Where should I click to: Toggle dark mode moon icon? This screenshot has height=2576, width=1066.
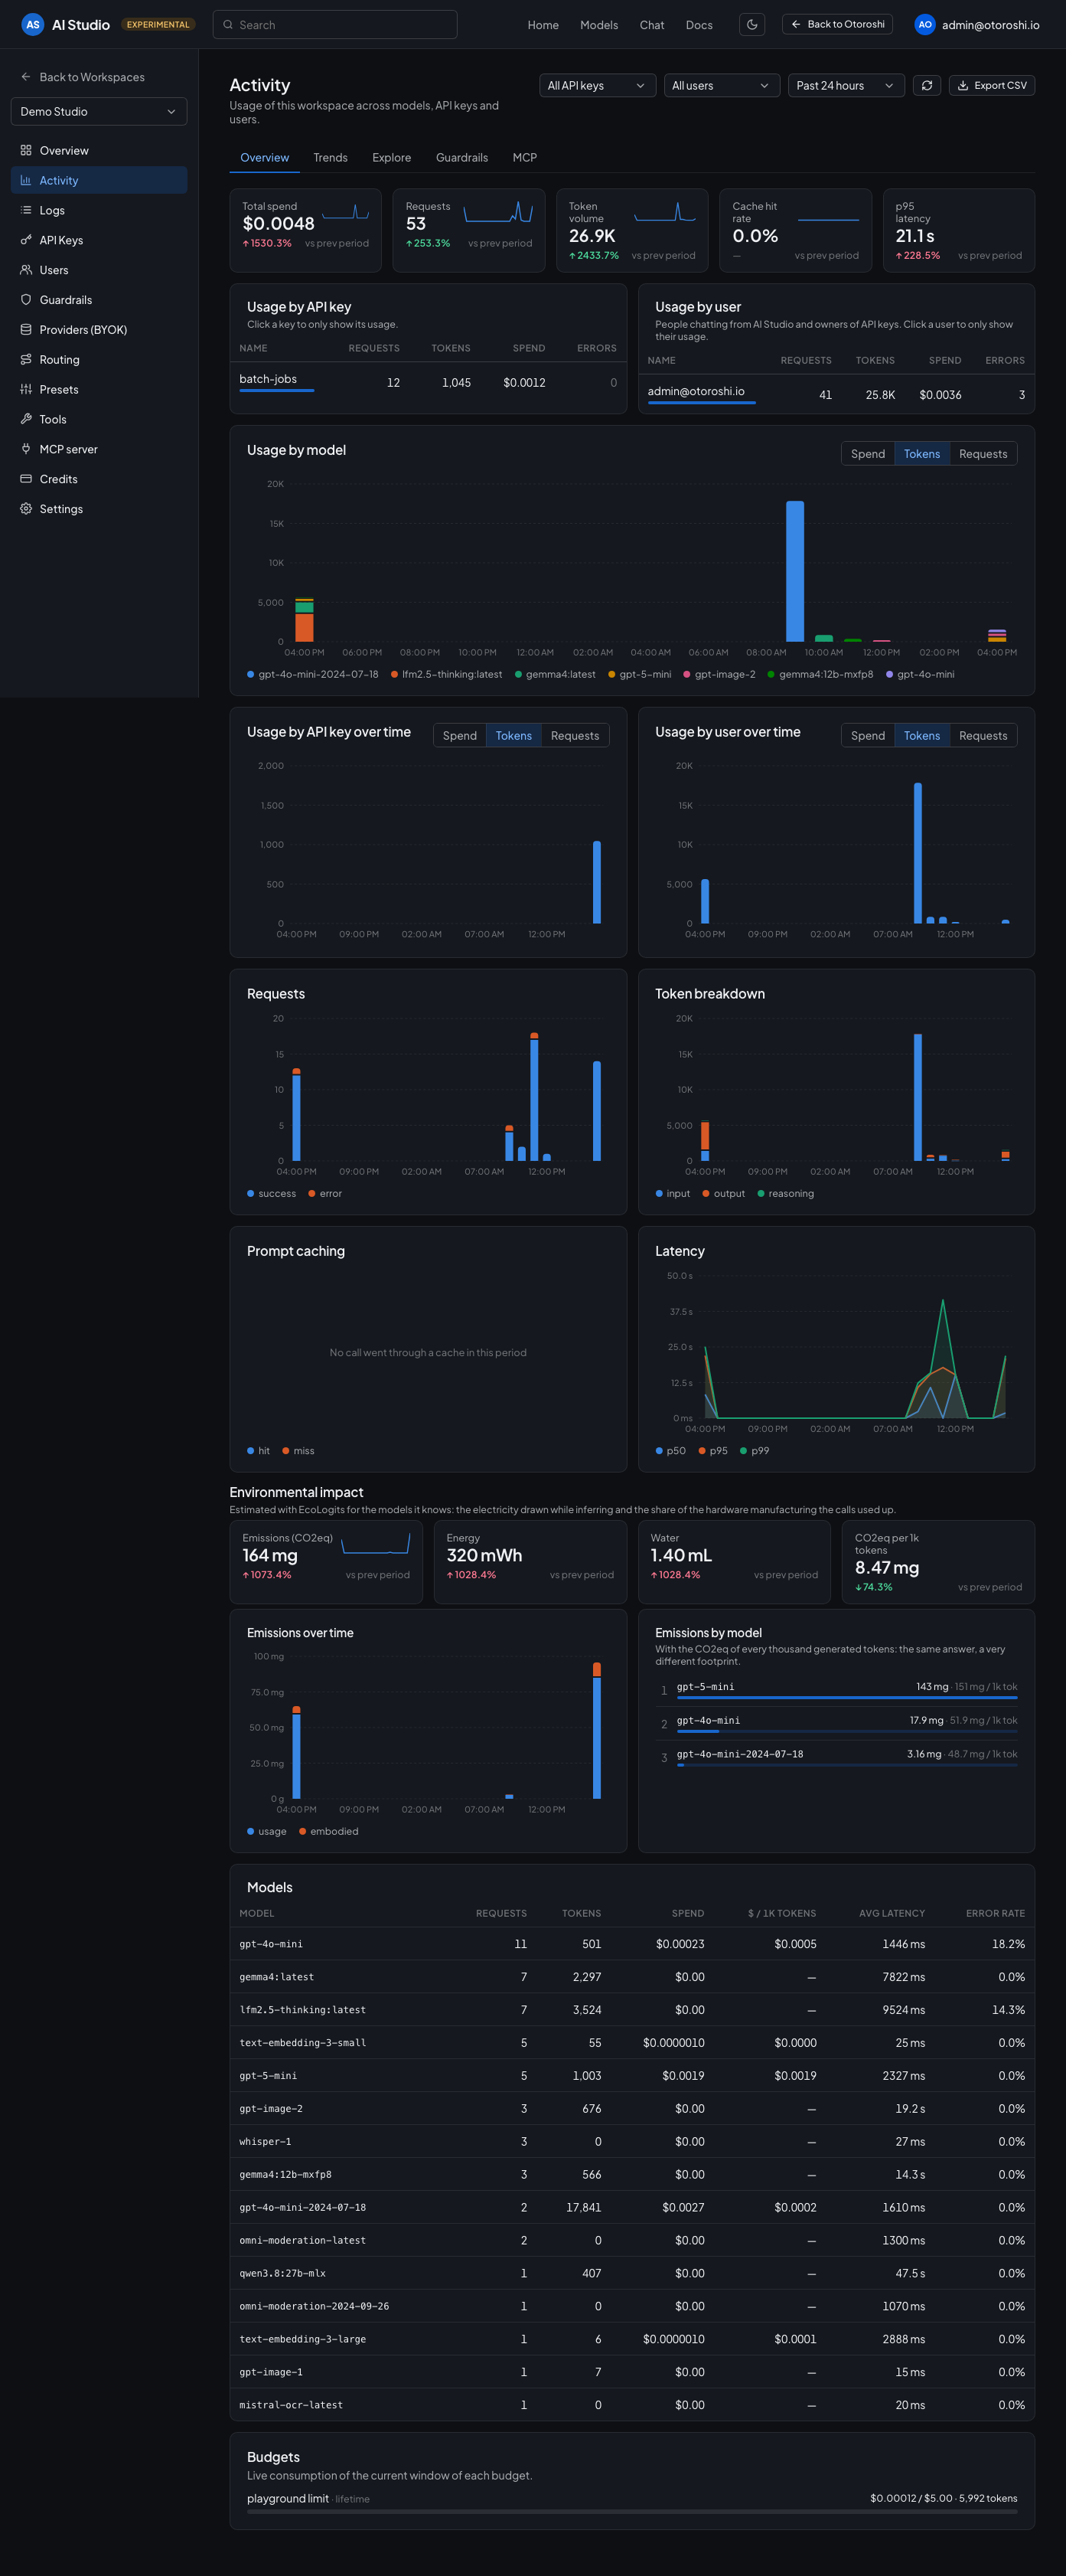(x=752, y=24)
